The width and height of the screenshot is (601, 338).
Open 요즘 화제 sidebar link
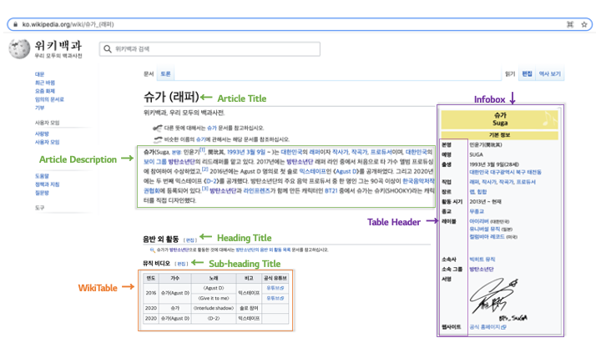(45, 91)
